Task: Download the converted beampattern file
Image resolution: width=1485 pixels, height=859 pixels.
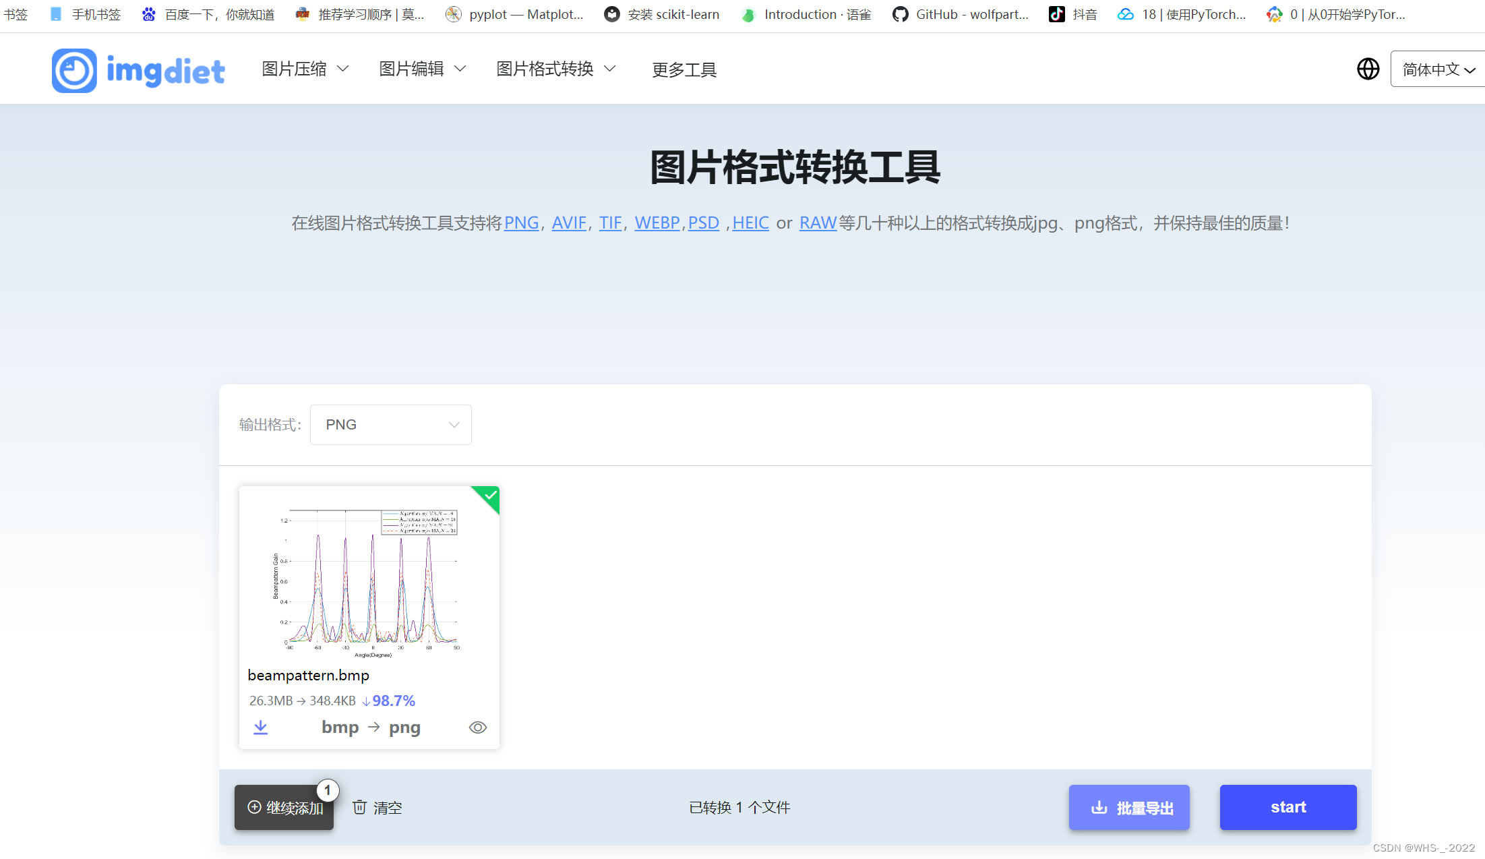Action: (x=261, y=728)
